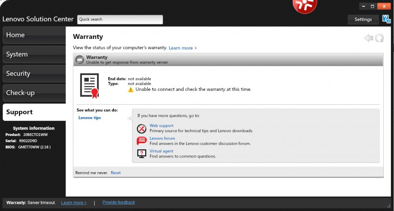Click the back arrow icon

tap(369, 38)
